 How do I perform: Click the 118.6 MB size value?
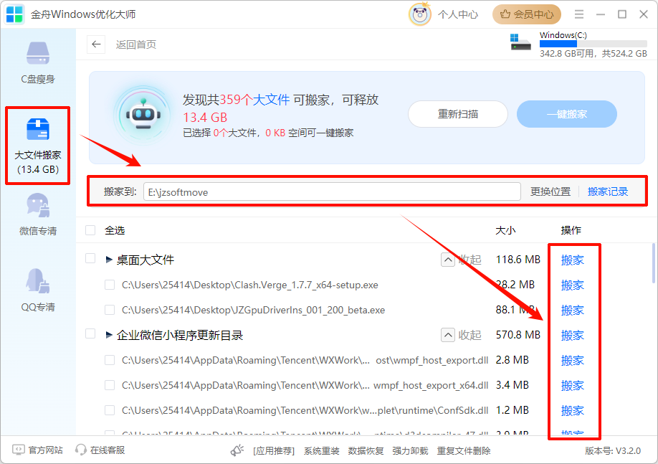point(518,260)
